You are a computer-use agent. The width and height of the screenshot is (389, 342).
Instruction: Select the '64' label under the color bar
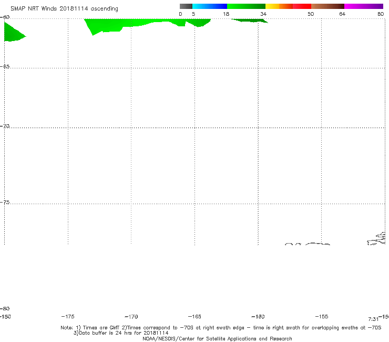coord(342,14)
